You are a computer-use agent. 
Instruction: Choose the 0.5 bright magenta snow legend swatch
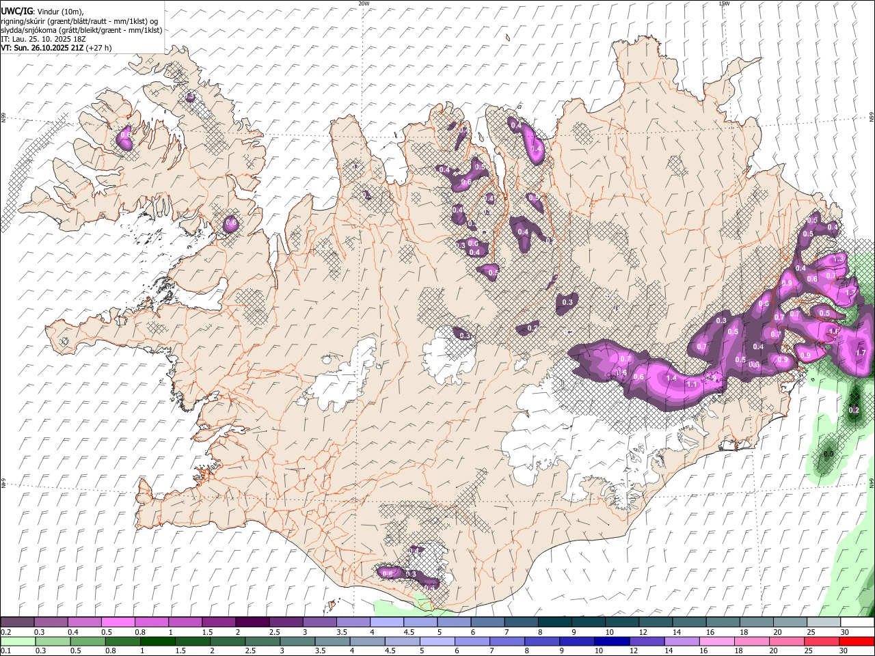[118, 622]
